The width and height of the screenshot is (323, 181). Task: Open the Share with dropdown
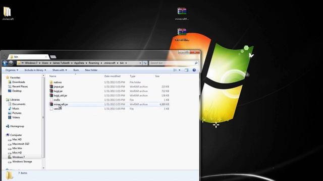point(60,70)
